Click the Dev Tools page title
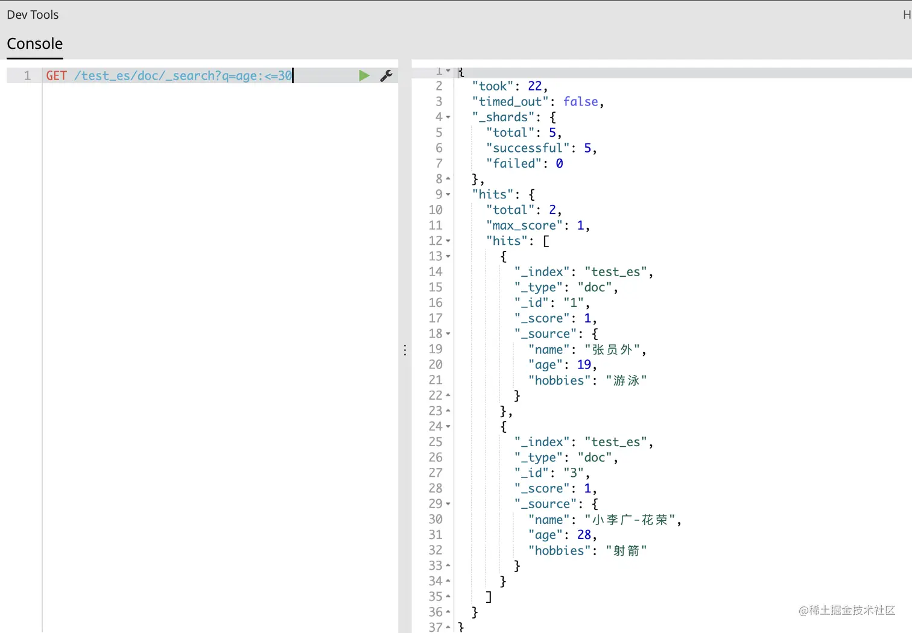The width and height of the screenshot is (912, 633). 33,14
